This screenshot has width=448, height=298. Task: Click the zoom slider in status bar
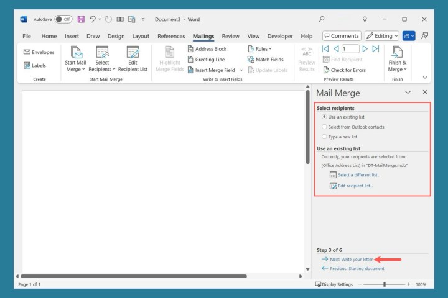[x=385, y=284]
